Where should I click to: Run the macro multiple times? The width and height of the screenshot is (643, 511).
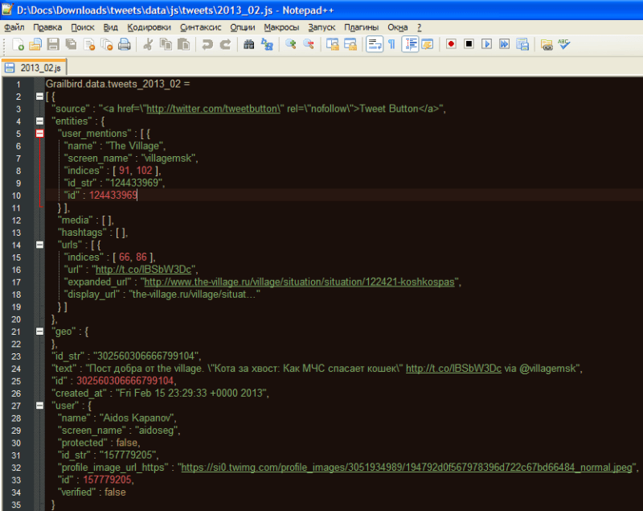tap(505, 44)
